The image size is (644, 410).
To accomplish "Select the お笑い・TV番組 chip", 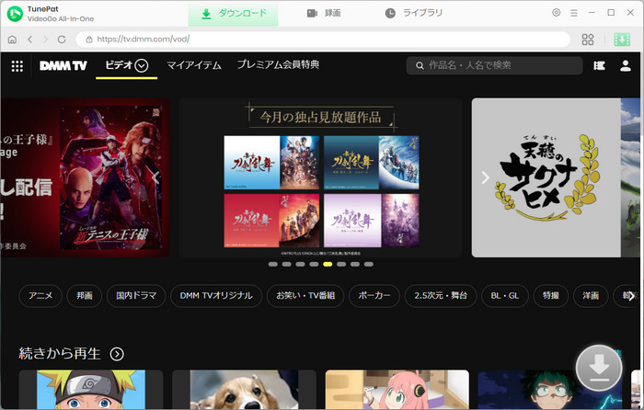I will 305,295.
